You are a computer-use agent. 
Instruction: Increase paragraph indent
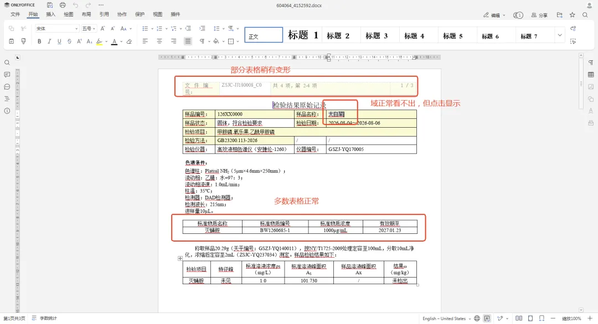[x=202, y=29]
